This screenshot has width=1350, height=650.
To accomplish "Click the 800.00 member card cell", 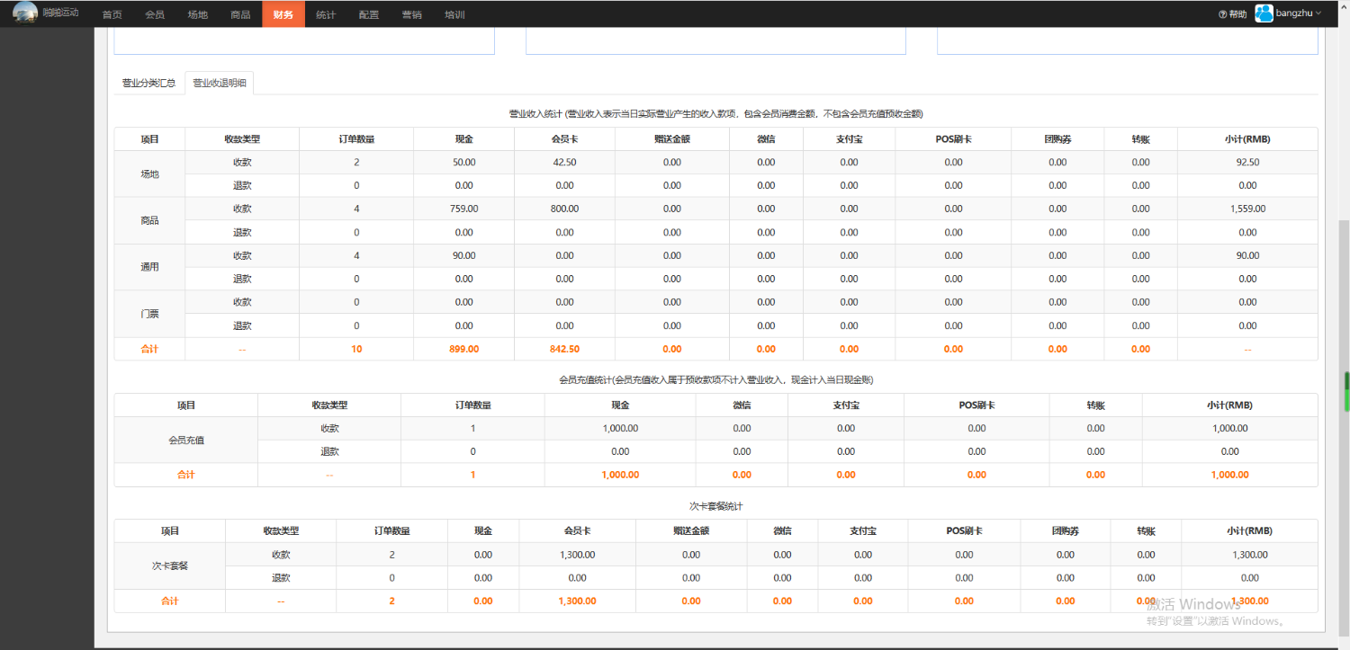I will coord(564,209).
